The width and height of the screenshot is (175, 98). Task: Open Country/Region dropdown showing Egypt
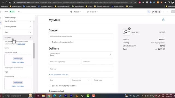pos(81,54)
